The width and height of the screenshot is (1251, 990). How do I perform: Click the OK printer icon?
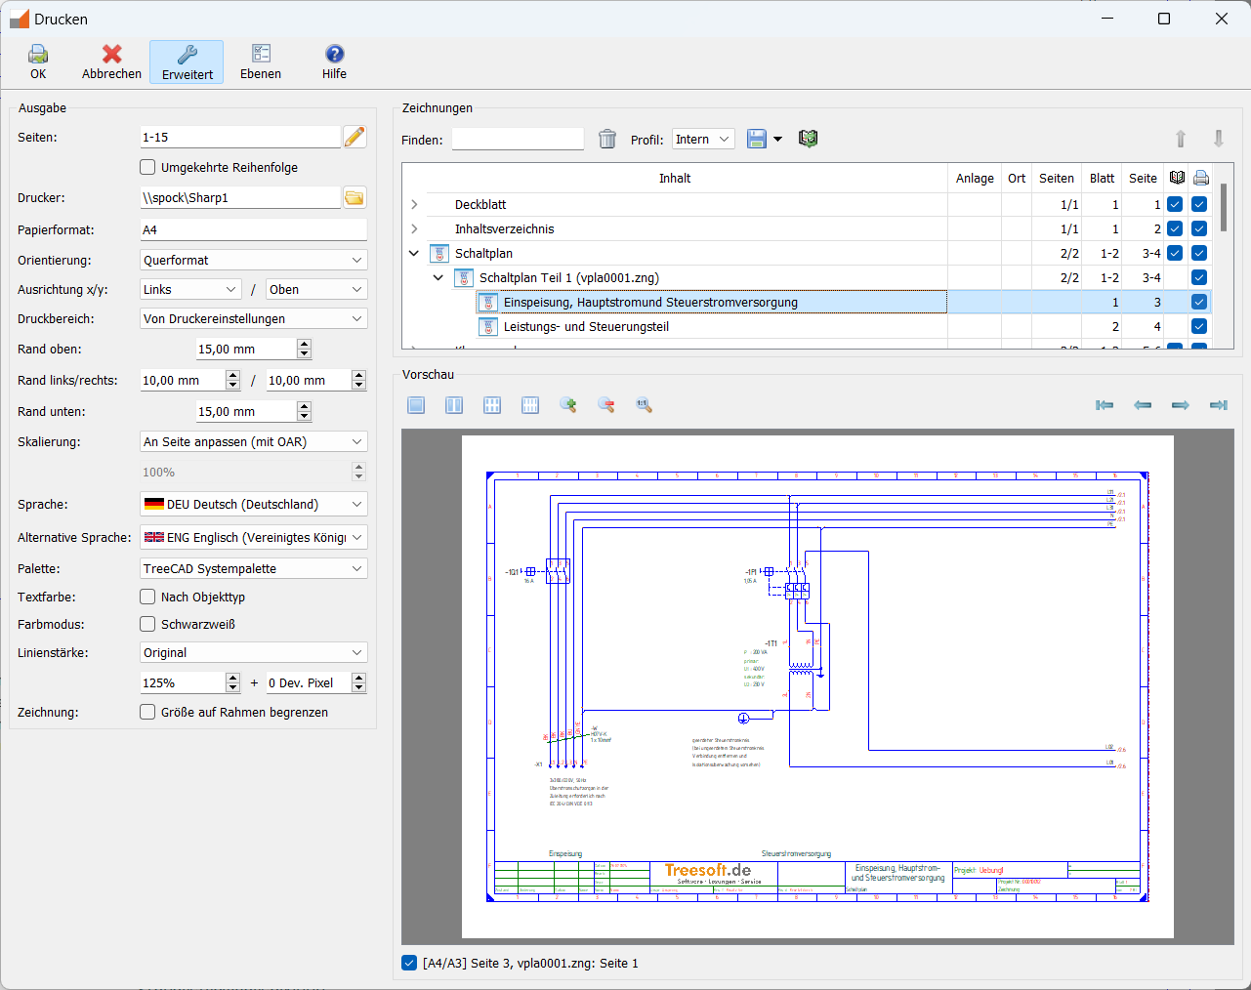(x=38, y=55)
